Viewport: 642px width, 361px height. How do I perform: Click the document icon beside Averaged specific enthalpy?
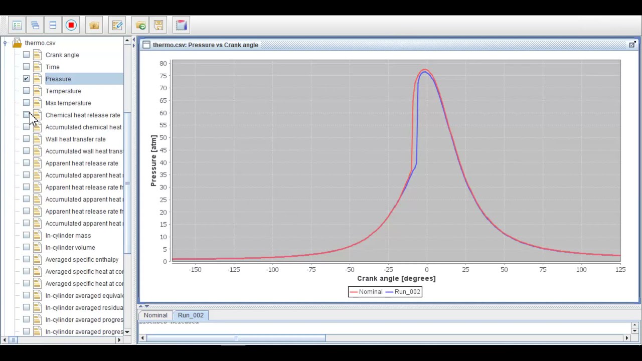pos(37,260)
